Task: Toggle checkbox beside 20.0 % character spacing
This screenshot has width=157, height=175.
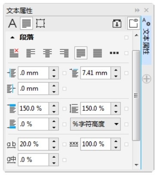Action: (65, 144)
